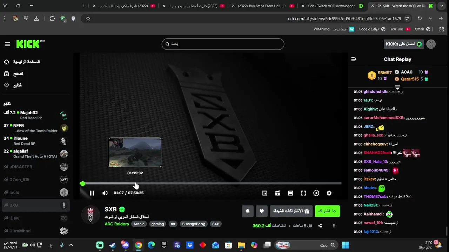Enter fullscreen mode
Viewport: 449px width, 252px height.
click(x=303, y=193)
